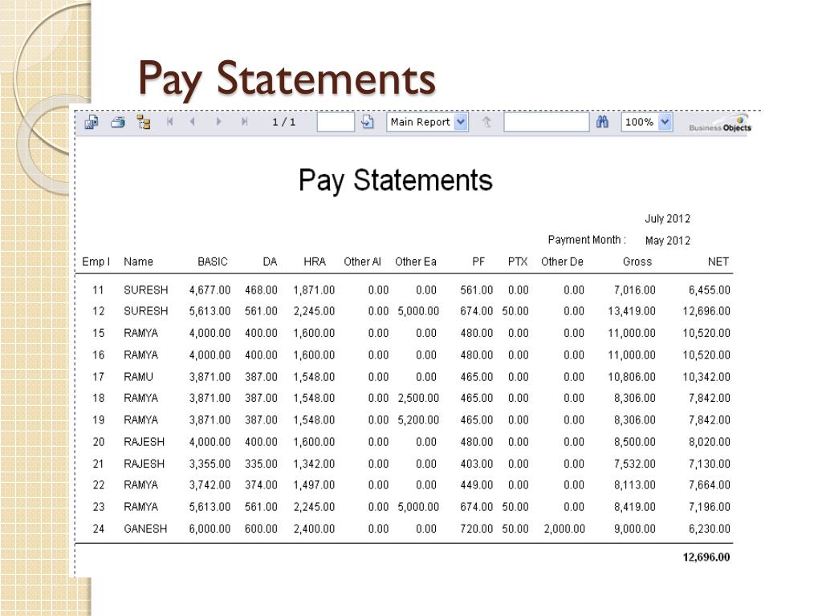Click basic value 6,000.00

pos(210,529)
